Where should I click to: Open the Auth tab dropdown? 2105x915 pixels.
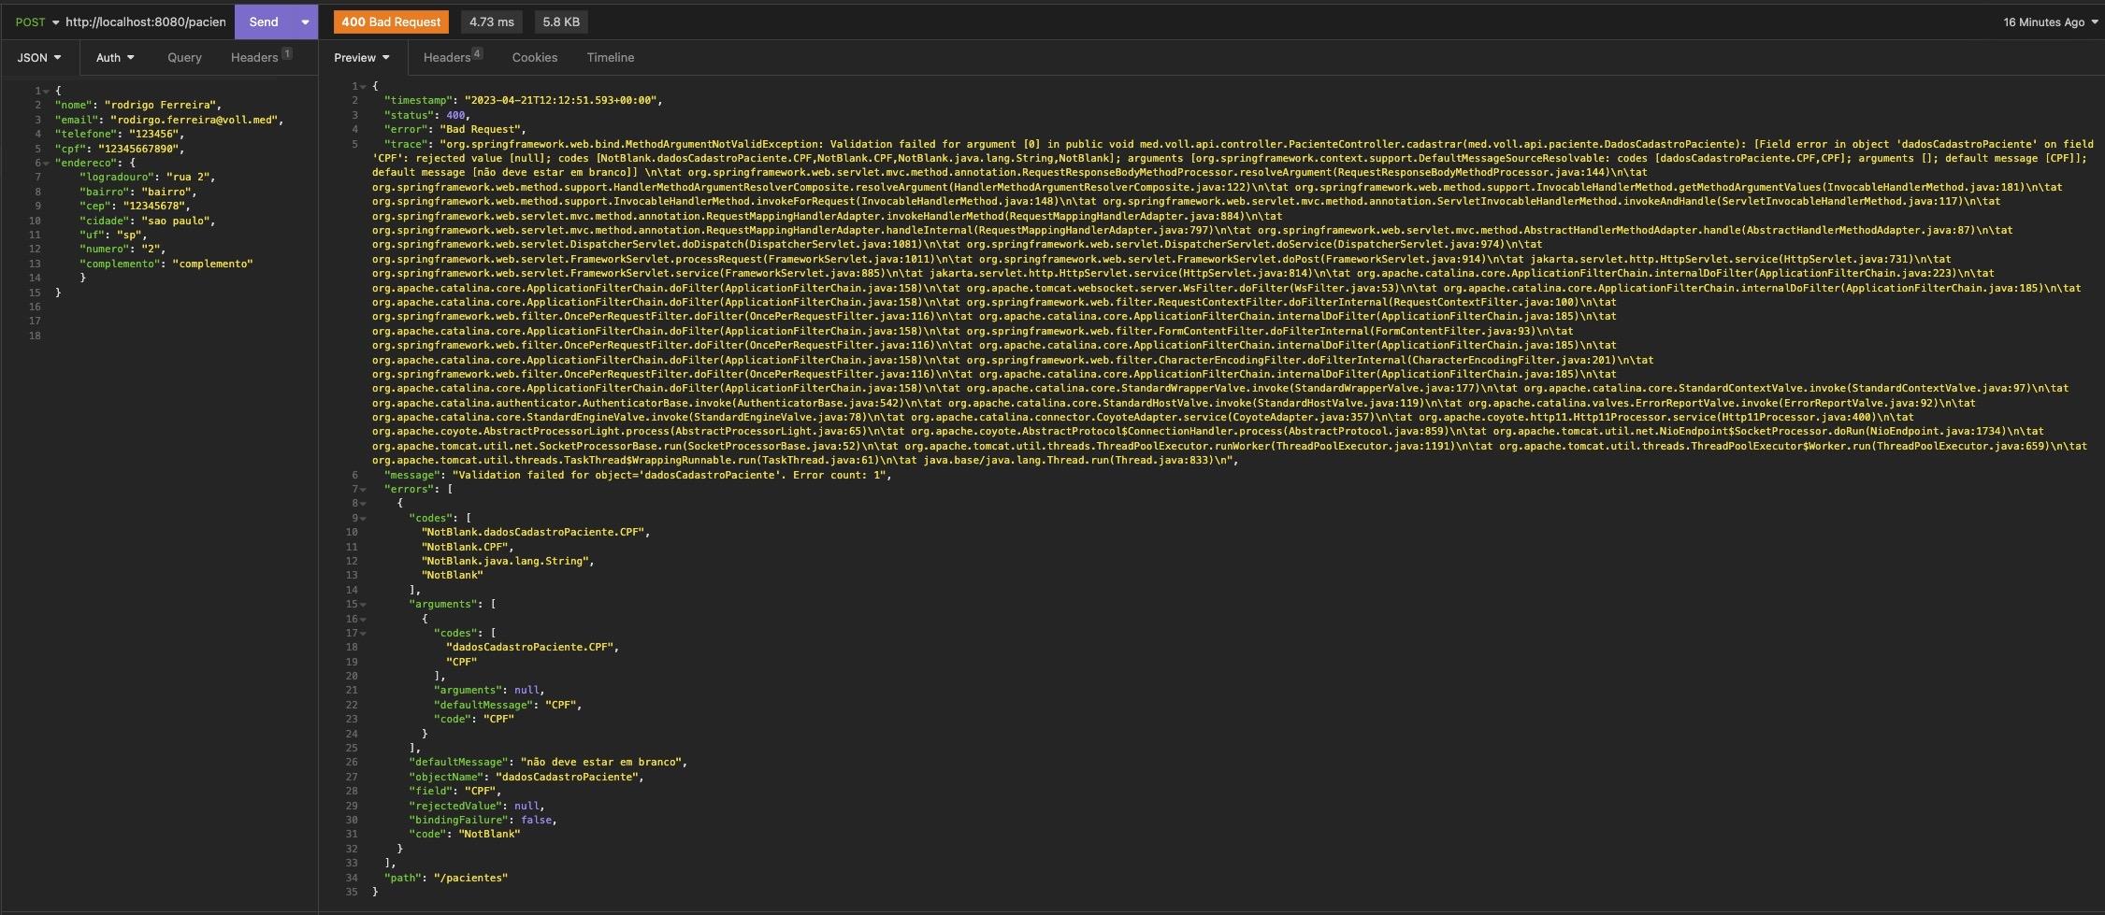pyautogui.click(x=115, y=57)
